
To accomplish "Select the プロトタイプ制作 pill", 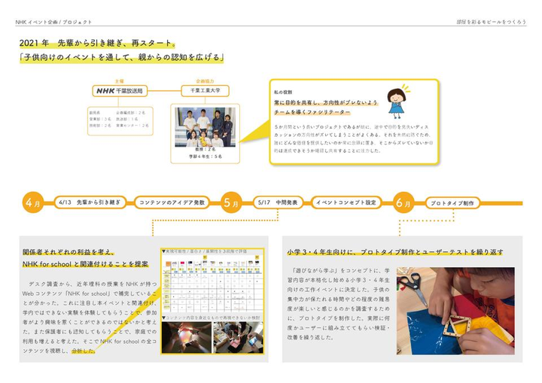I will (x=452, y=203).
